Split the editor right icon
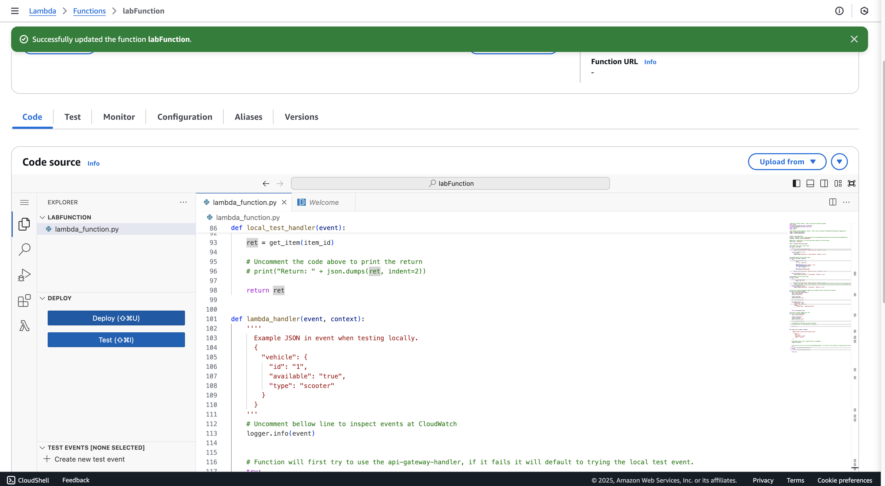This screenshot has width=885, height=486. (833, 202)
